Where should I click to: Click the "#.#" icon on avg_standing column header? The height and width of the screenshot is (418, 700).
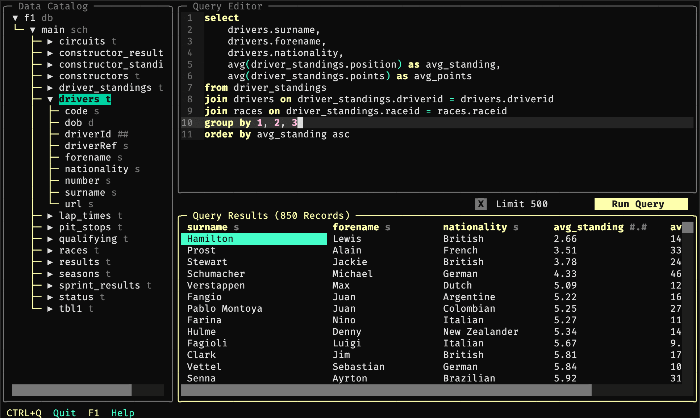pyautogui.click(x=639, y=227)
